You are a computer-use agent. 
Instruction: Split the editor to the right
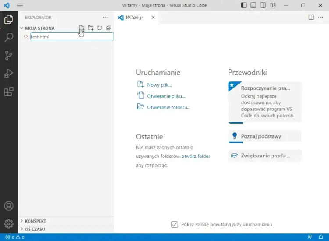click(311, 17)
